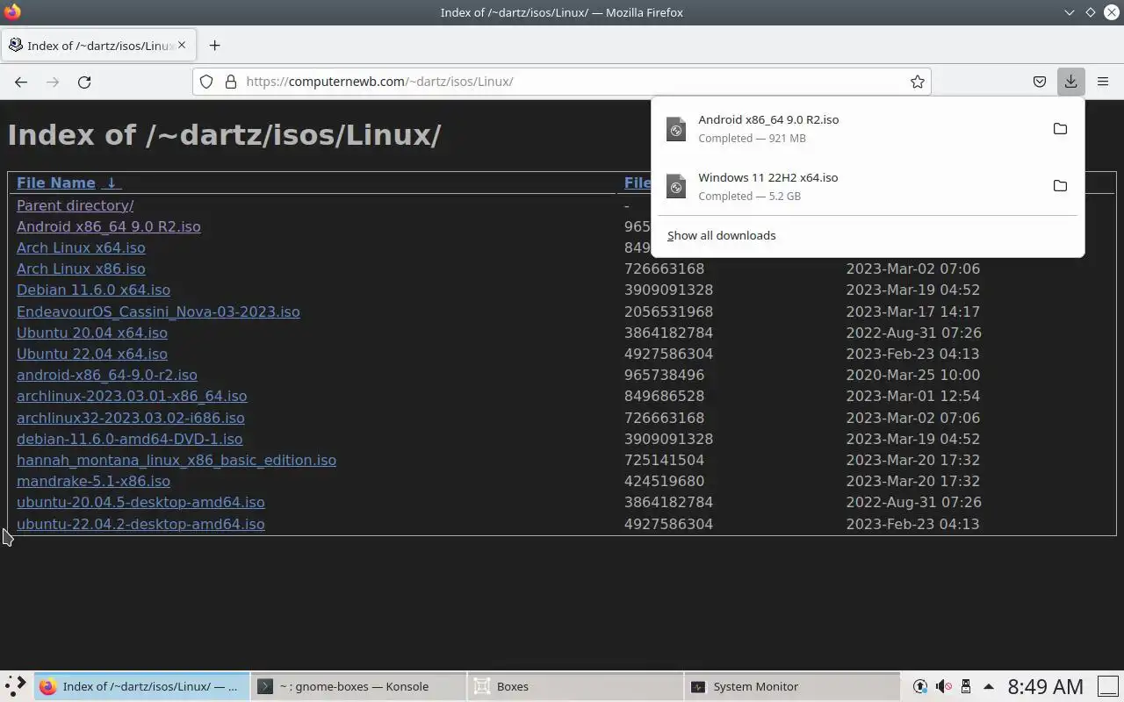Open archlinux-2023.03.01-x86_64.iso link
Viewport: 1124px width, 702px height.
pos(132,396)
